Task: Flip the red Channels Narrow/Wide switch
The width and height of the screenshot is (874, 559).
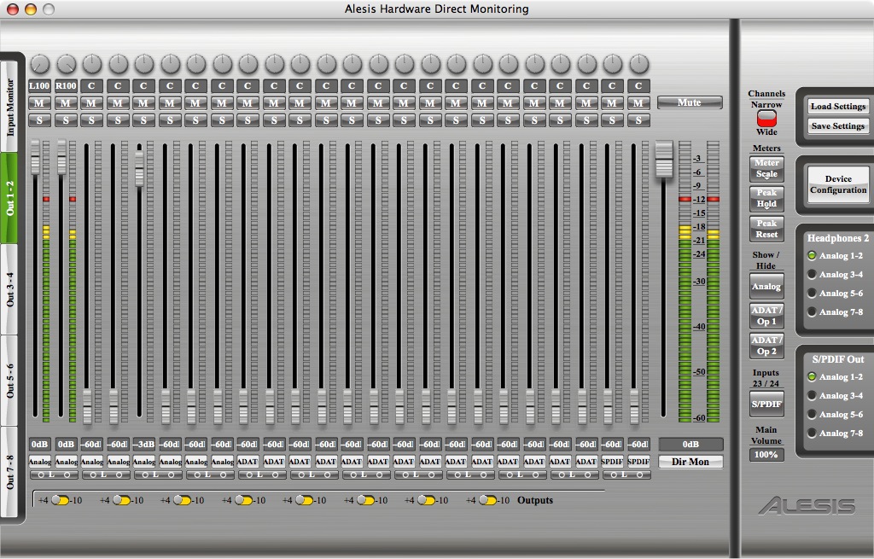Action: (x=766, y=118)
